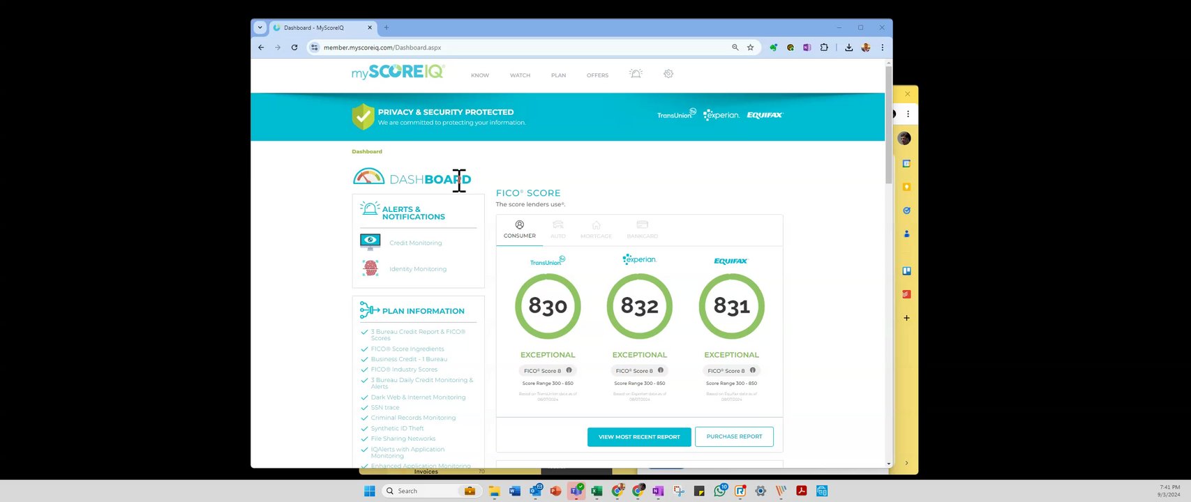This screenshot has width=1191, height=502.
Task: Reload the page
Action: tap(294, 47)
